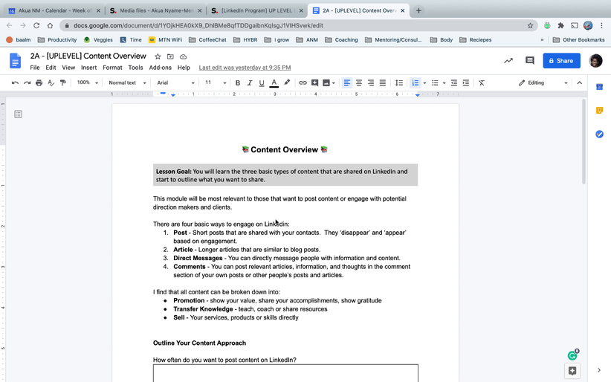This screenshot has height=382, width=611.
Task: Click the blue Share button
Action: (561, 61)
